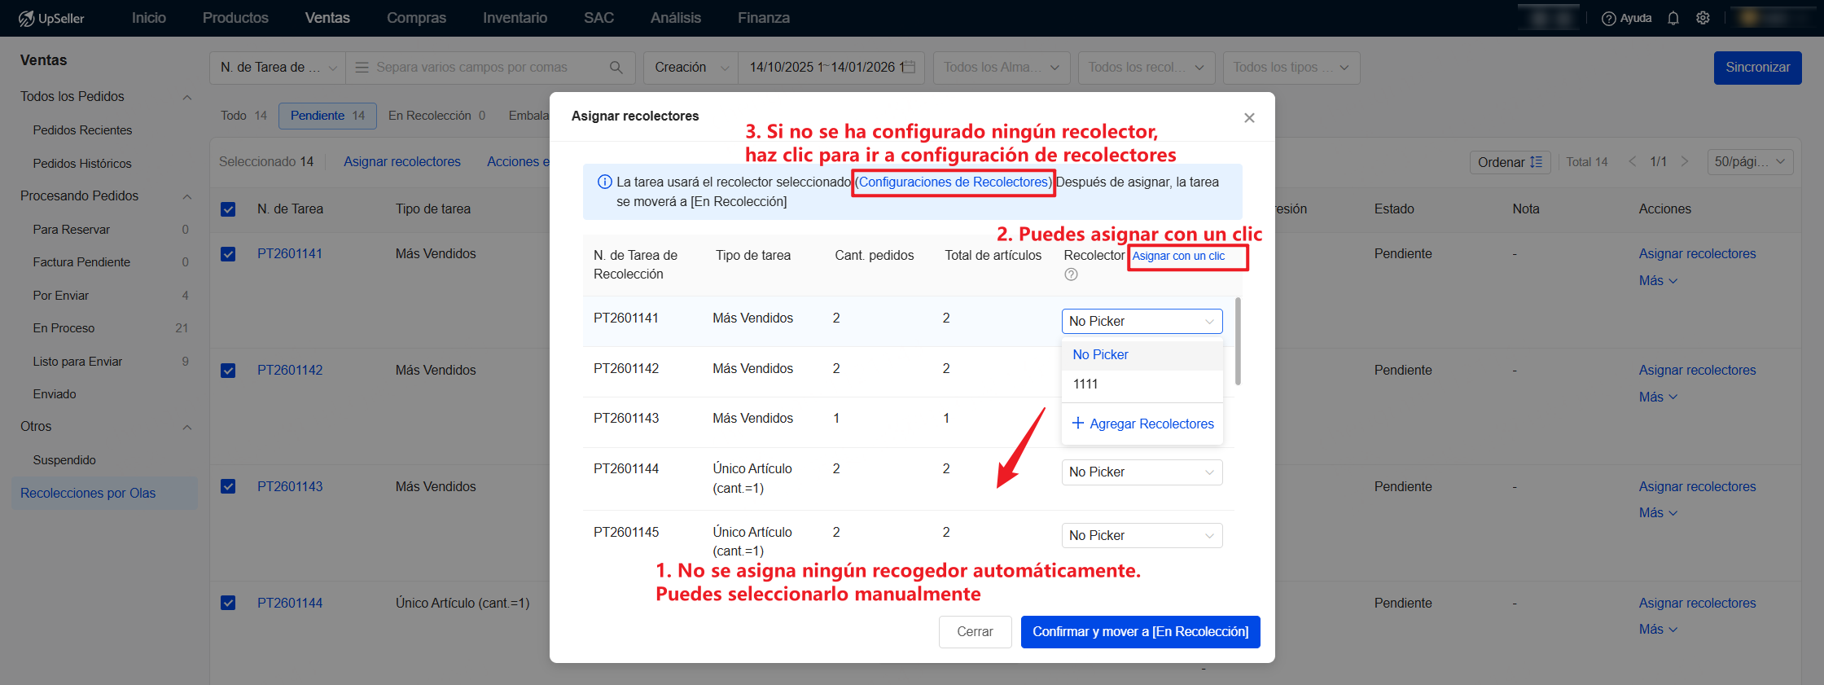Click the plus icon beside Agregar Recolectores
1824x685 pixels.
click(x=1078, y=423)
